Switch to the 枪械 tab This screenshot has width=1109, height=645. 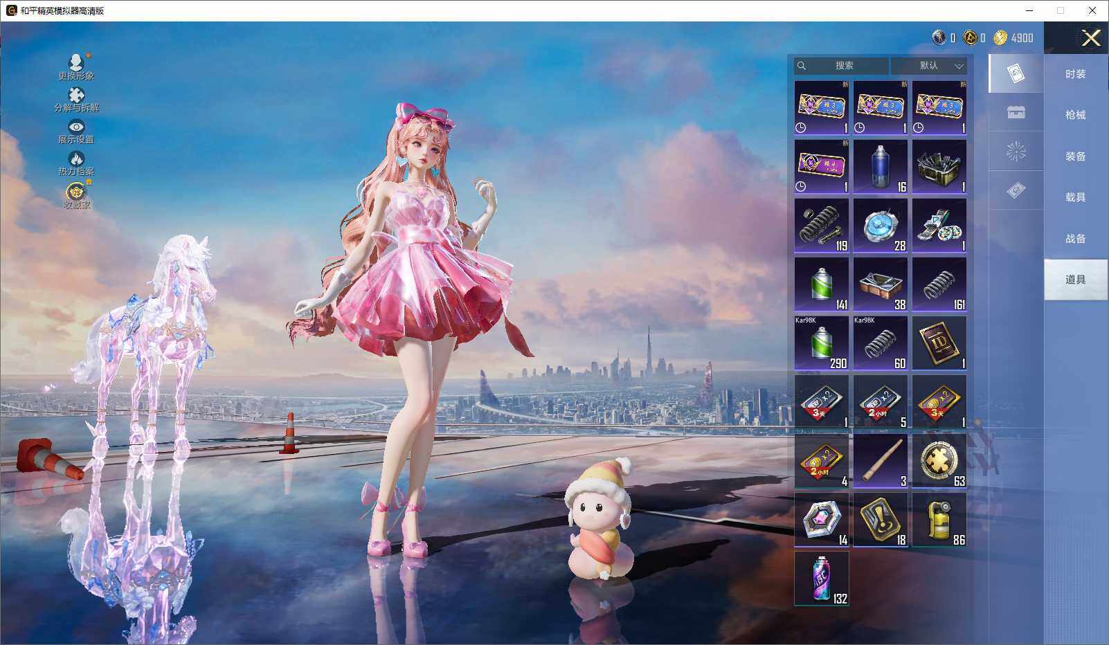1076,115
